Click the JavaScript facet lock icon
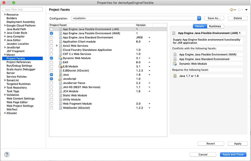The height and width of the screenshot is (161, 251). [60, 79]
